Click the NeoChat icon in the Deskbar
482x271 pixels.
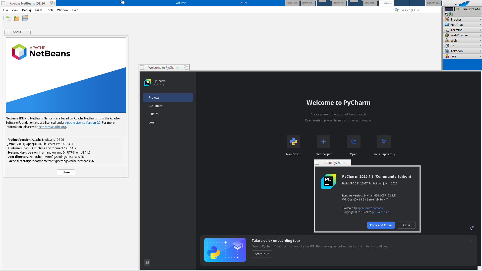click(x=447, y=25)
